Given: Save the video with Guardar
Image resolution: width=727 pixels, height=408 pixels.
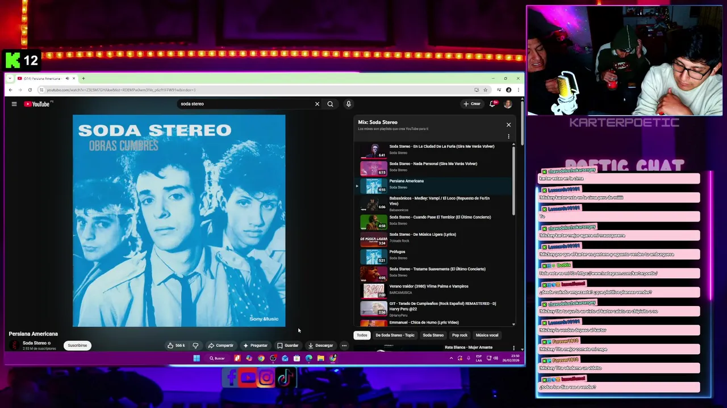Looking at the screenshot, I should [288, 345].
